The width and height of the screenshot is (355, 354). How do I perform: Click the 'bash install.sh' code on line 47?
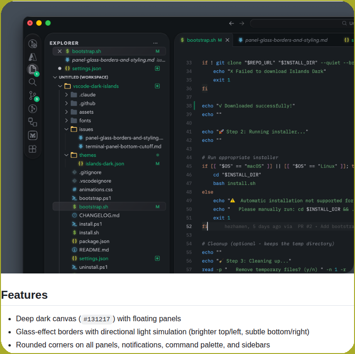pos(234,184)
